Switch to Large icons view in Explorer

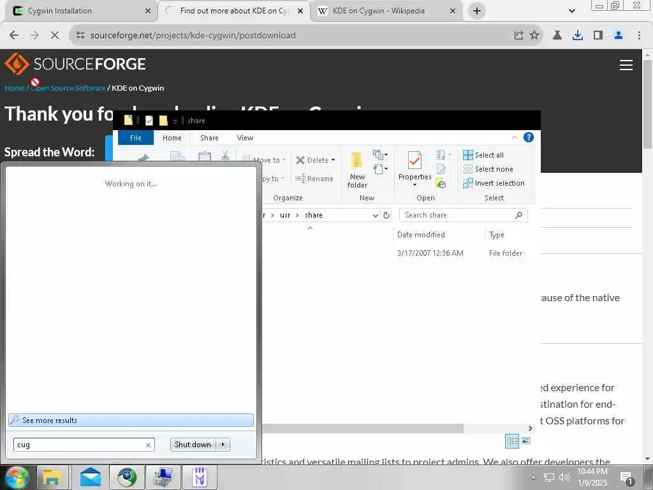pos(526,441)
